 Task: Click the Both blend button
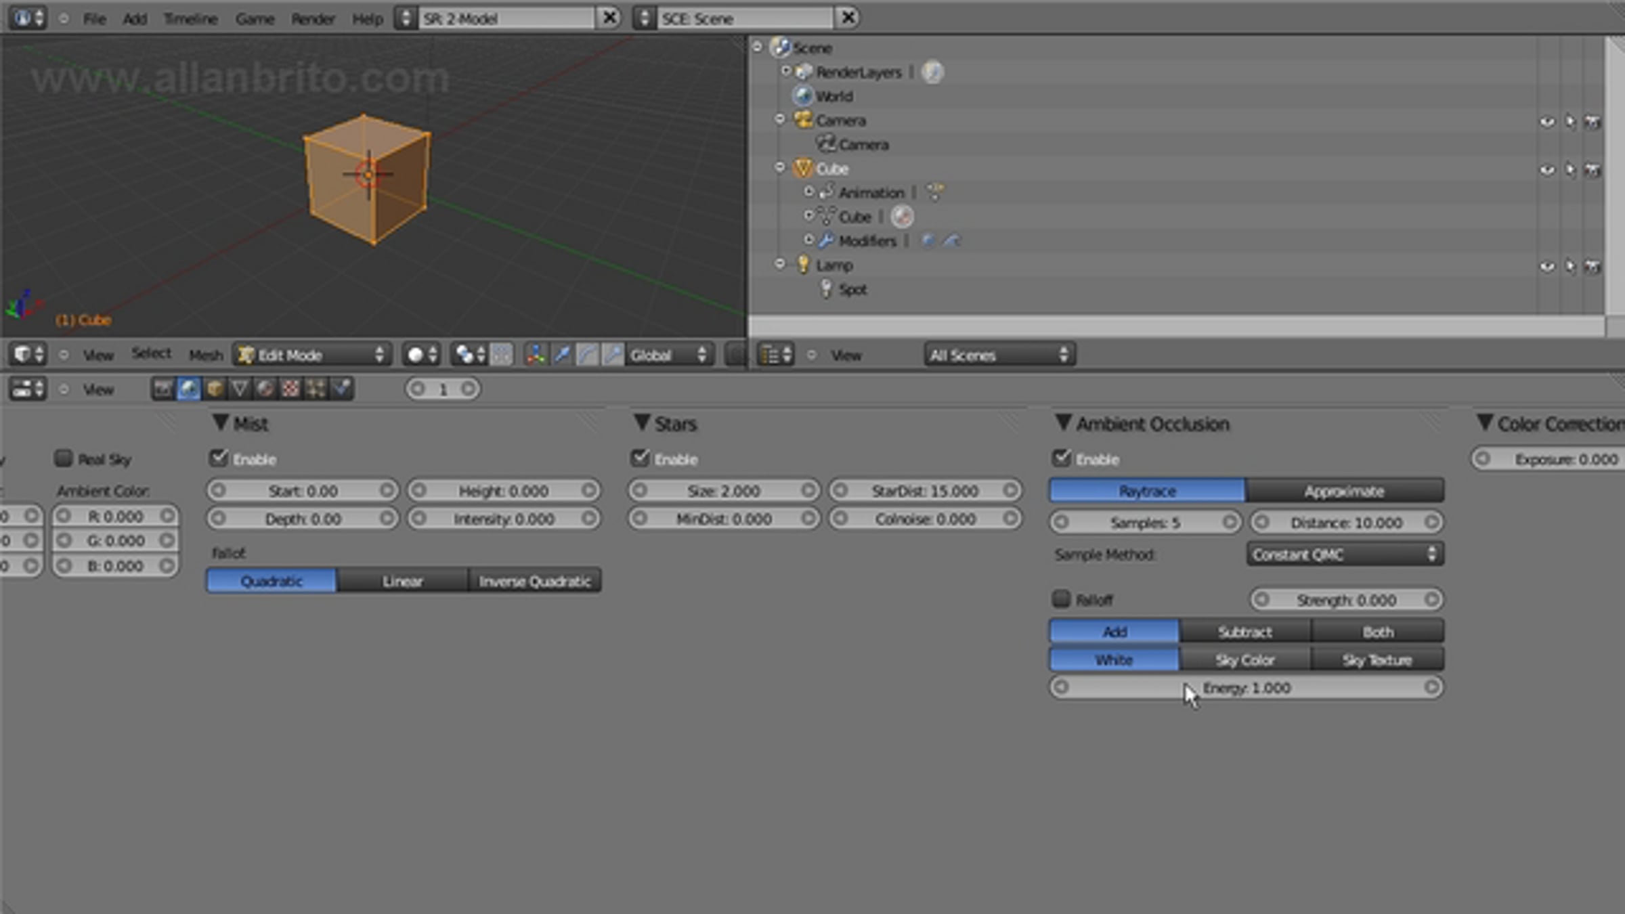(1377, 632)
